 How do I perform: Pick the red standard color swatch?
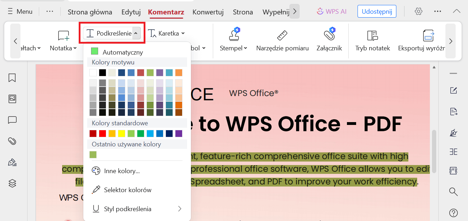103,133
